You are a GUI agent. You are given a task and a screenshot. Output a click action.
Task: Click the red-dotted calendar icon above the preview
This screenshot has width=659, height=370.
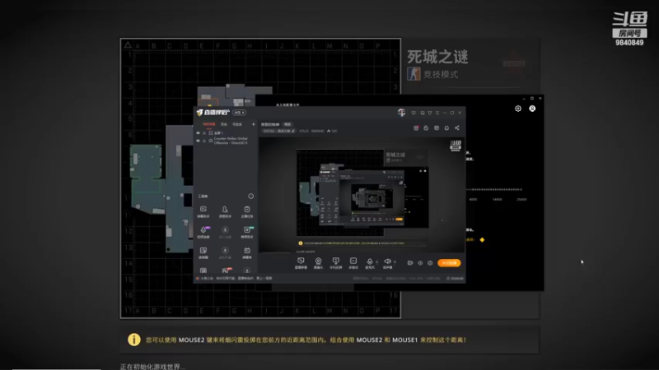(x=416, y=128)
